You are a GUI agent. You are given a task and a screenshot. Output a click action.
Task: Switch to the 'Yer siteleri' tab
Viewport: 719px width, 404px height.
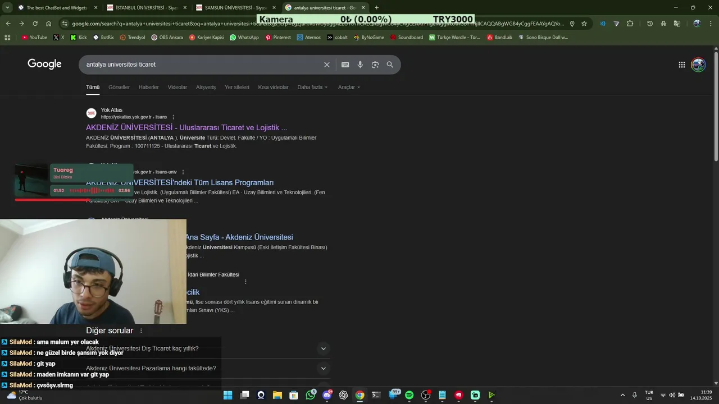(237, 87)
